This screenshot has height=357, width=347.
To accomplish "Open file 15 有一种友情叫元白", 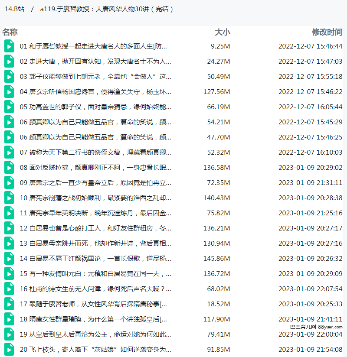I will (95, 274).
